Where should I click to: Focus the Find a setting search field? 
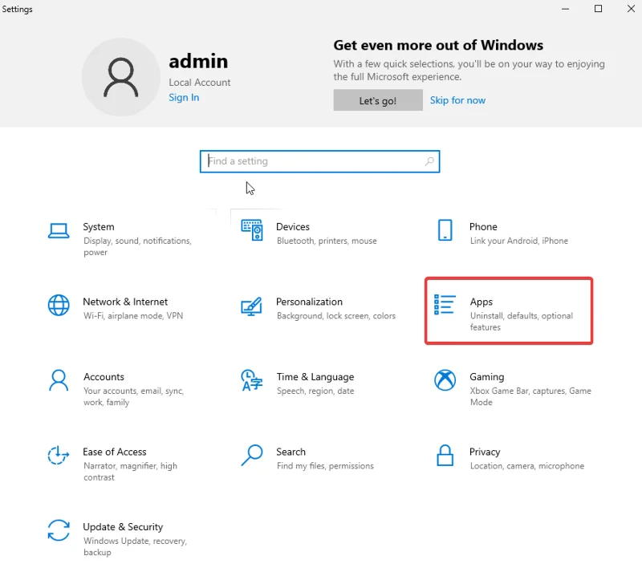click(319, 161)
